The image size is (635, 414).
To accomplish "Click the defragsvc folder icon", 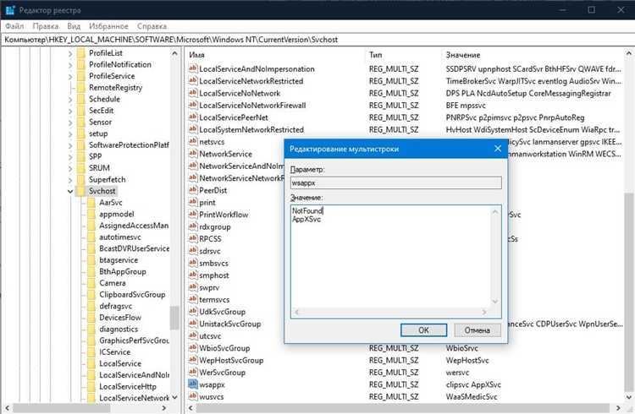I will pyautogui.click(x=91, y=306).
